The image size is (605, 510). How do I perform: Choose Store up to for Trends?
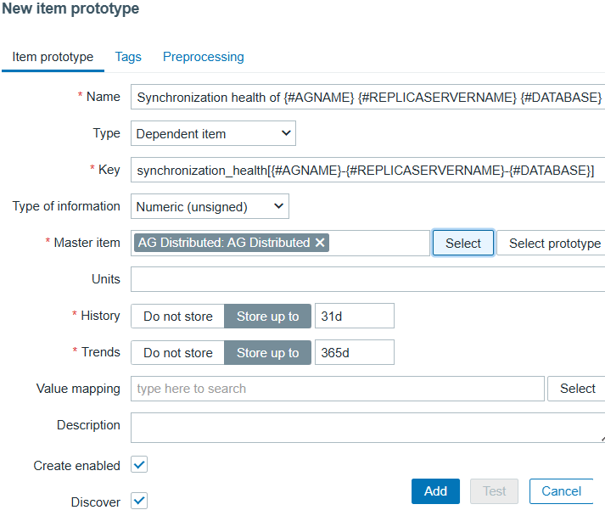point(267,353)
